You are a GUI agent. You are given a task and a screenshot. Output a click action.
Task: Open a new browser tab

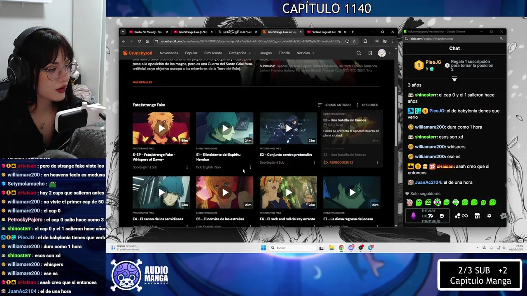pos(352,32)
